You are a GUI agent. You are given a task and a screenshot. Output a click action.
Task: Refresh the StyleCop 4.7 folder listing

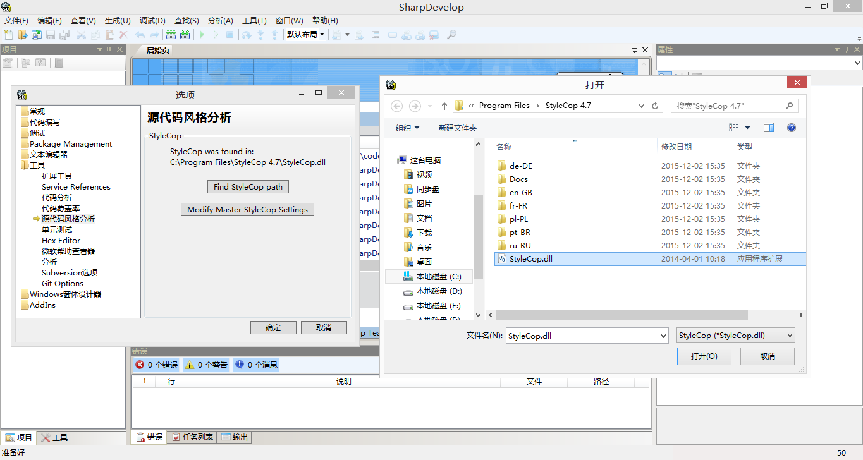[655, 106]
